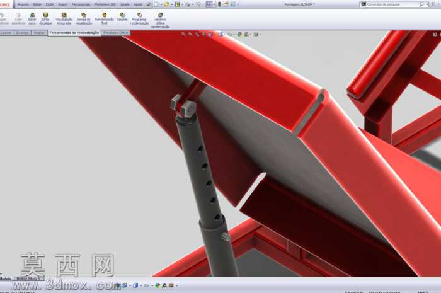
Task: Click the Undo icon in quick toolbar
Action: coord(198,4)
